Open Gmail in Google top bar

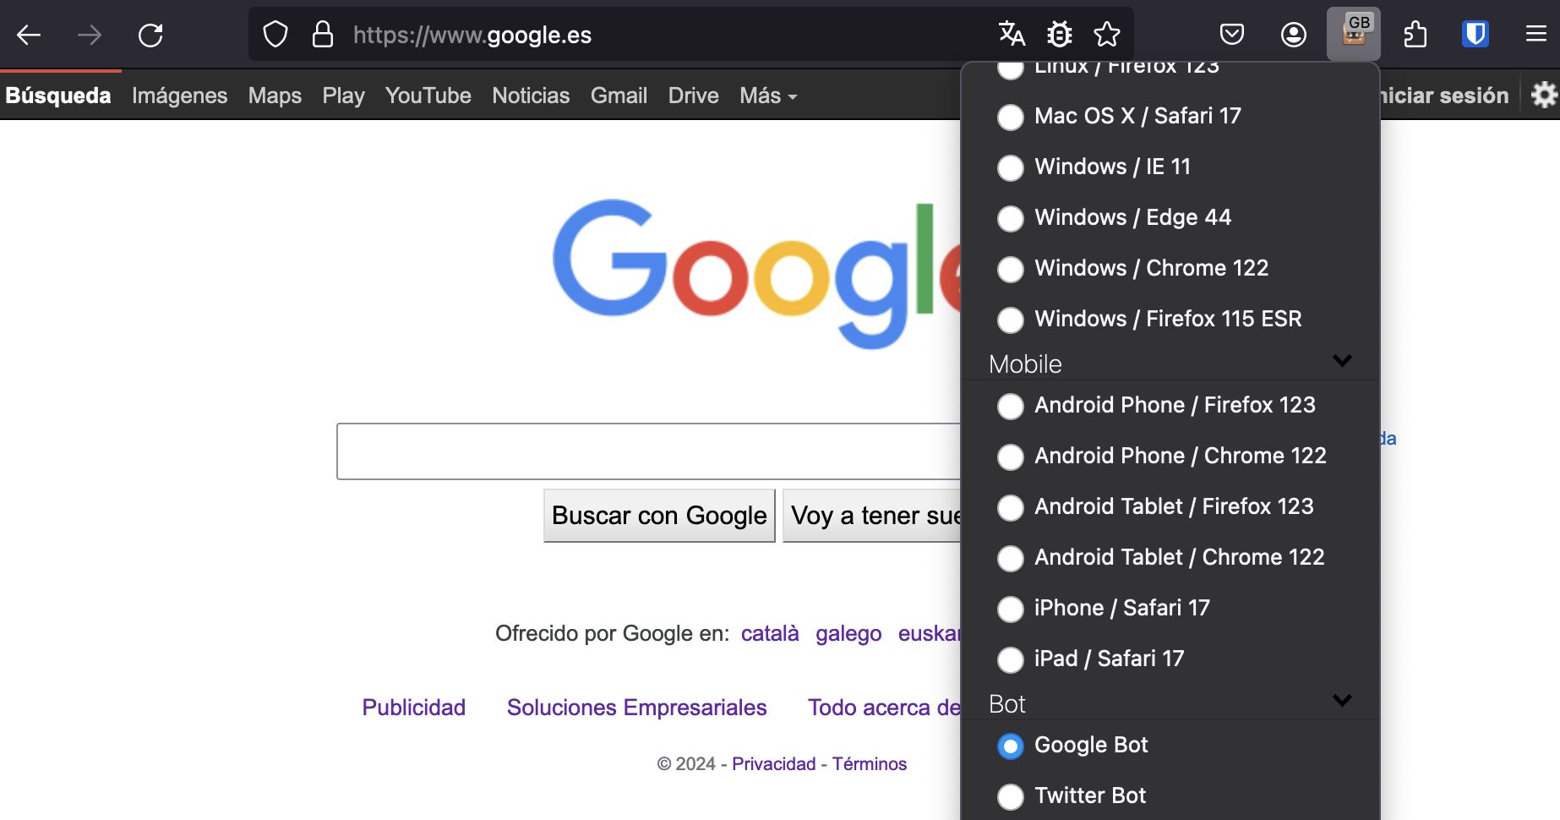(619, 96)
